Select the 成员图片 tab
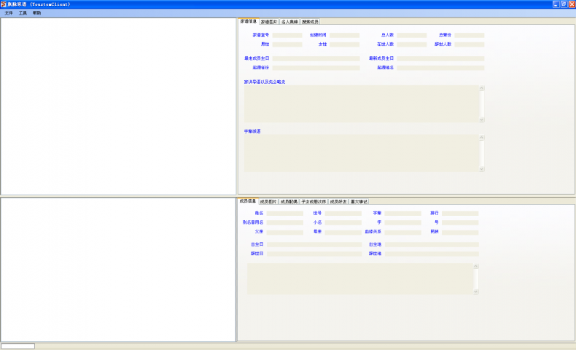This screenshot has width=576, height=350. [x=268, y=201]
